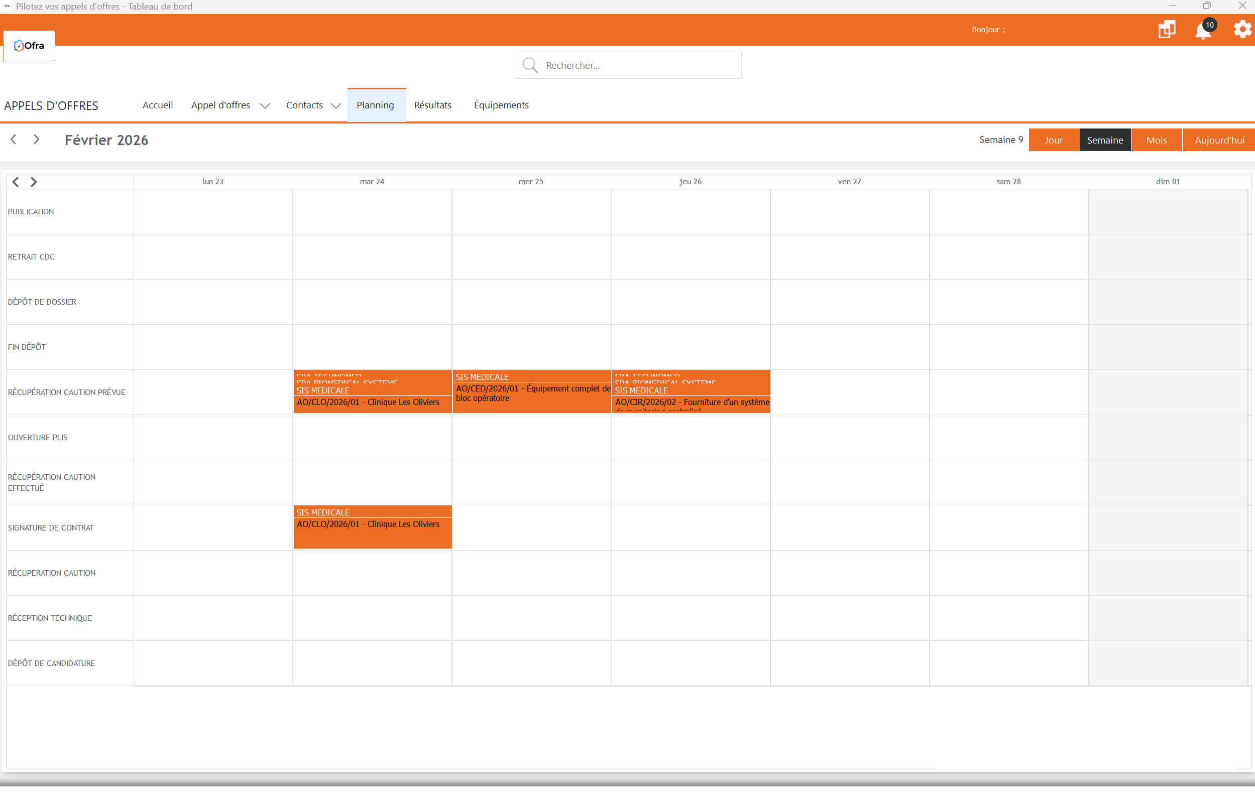Click the windows switcher icon in header

1167,29
